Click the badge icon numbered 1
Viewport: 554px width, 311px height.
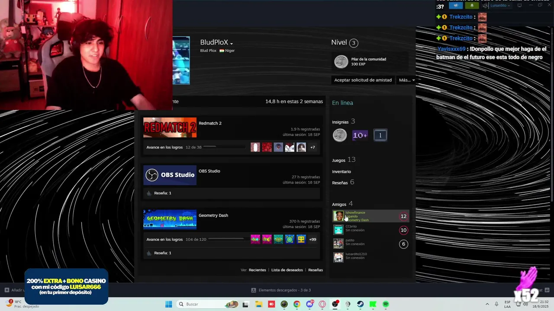380,135
